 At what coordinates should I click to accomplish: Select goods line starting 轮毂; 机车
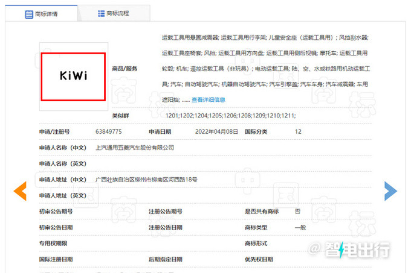(x=266, y=69)
